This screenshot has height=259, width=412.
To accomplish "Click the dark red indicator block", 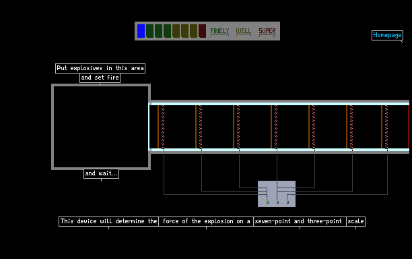I will pos(203,31).
